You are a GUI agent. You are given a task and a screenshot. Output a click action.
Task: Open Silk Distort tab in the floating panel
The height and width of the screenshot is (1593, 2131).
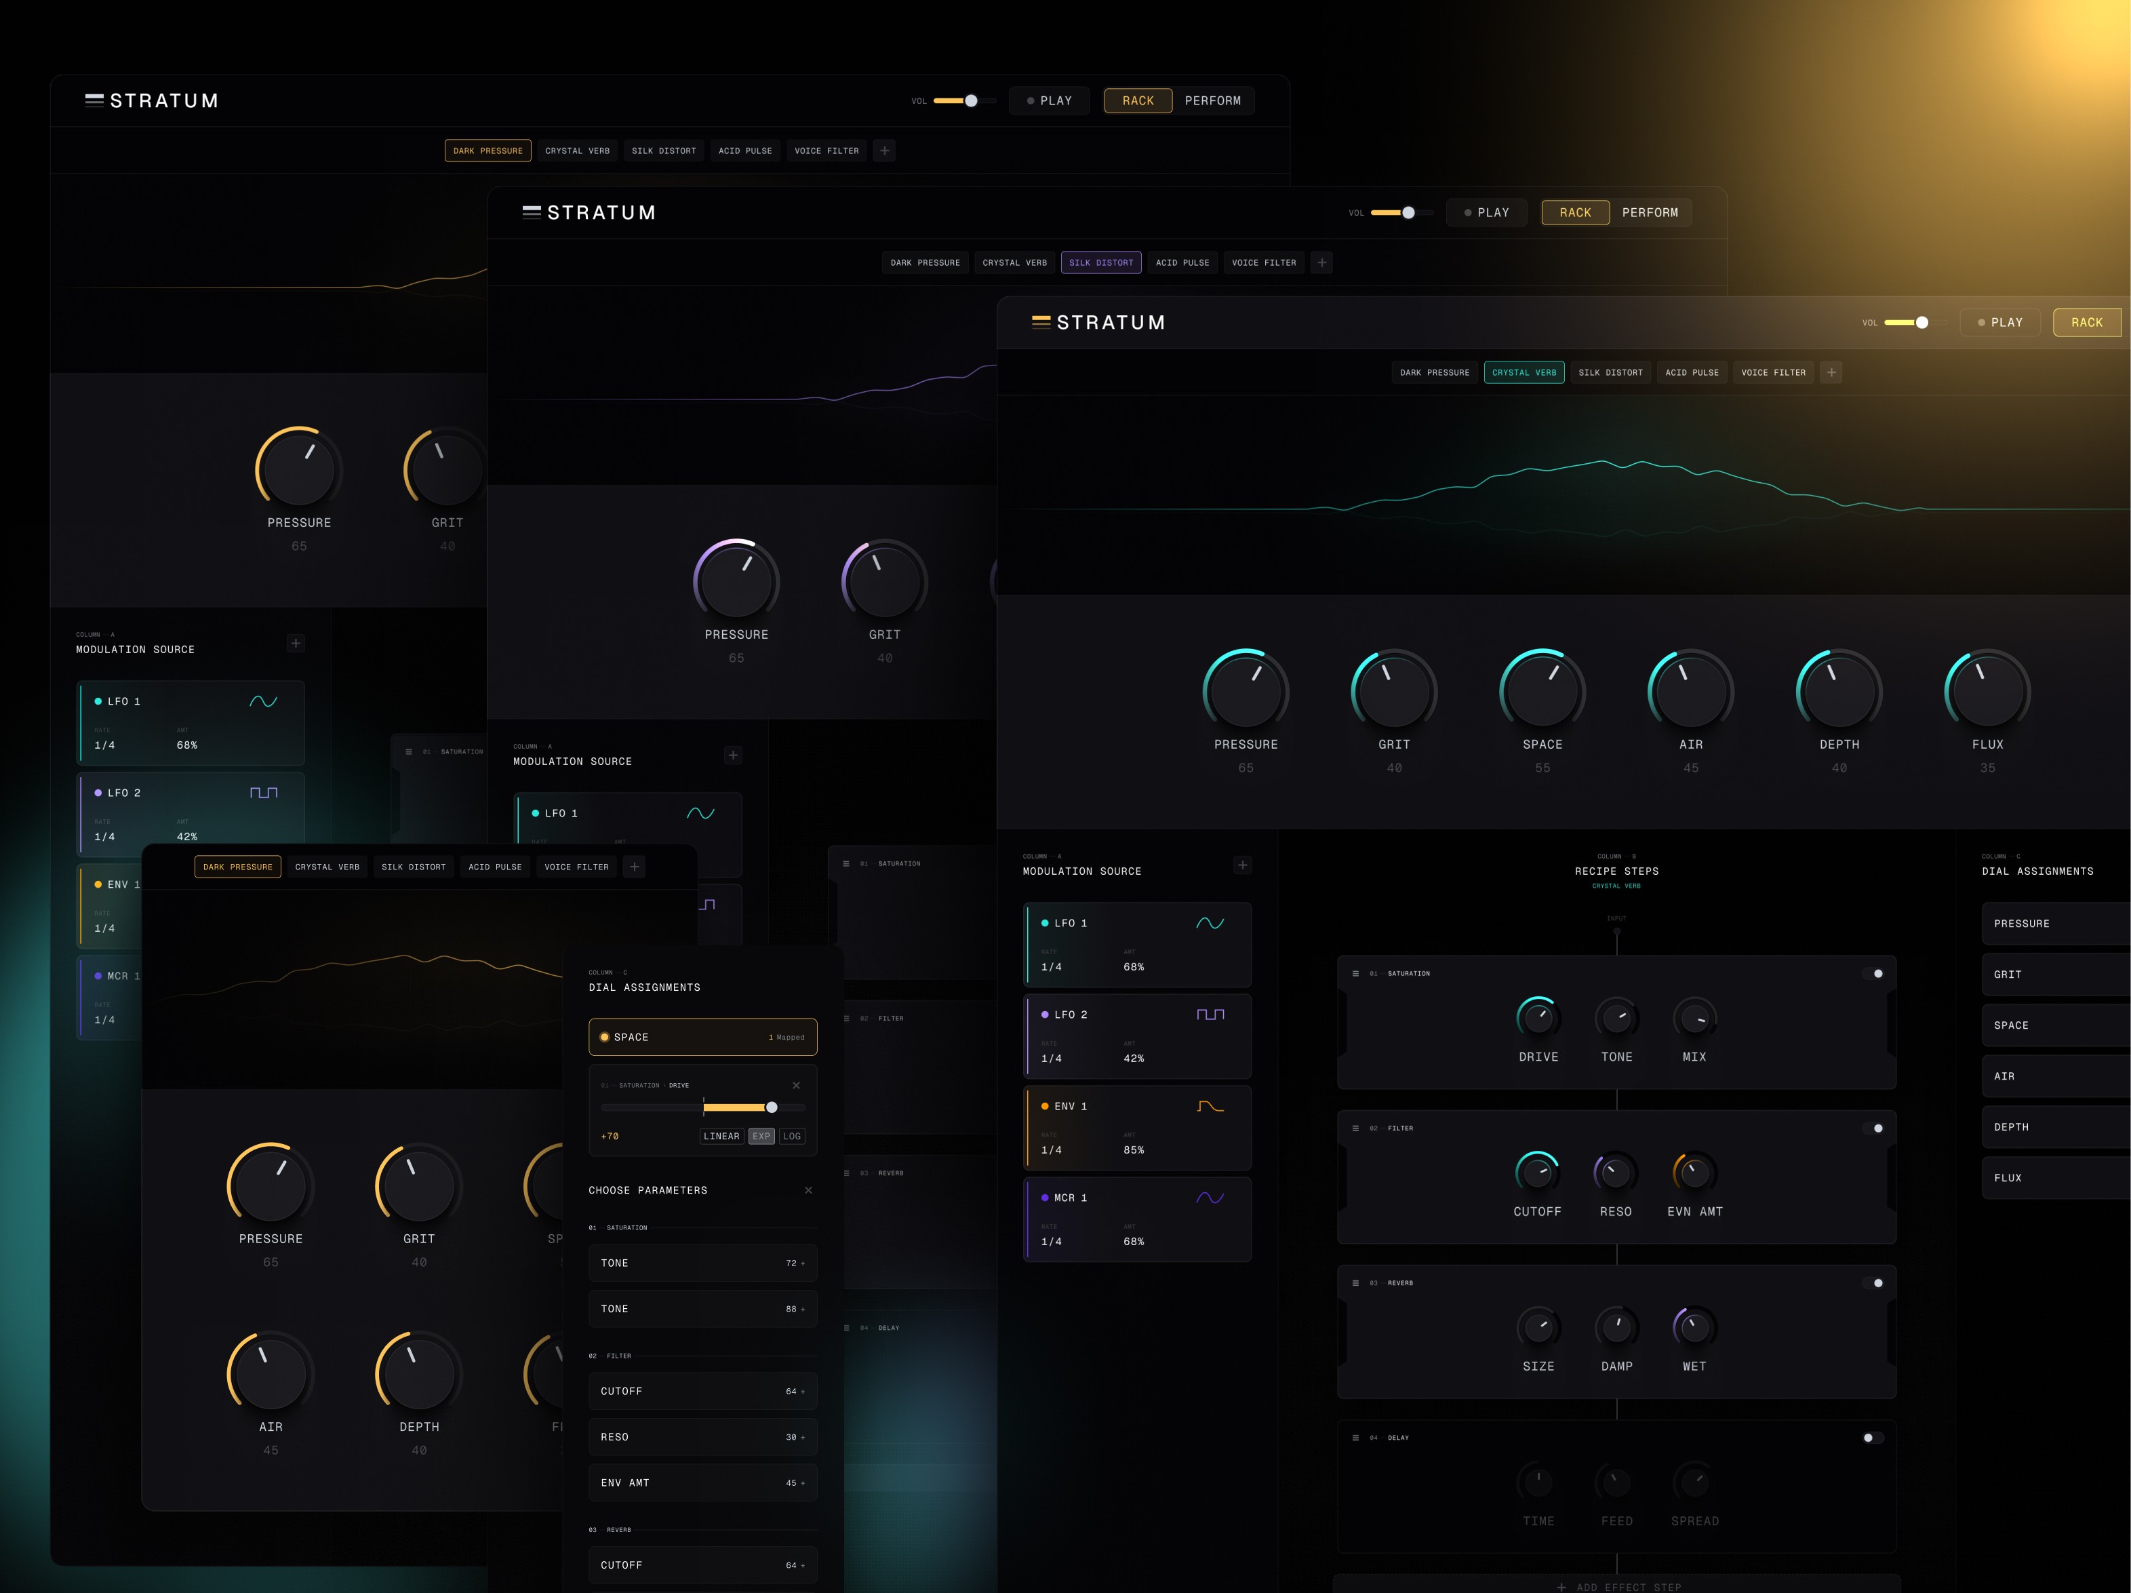414,867
